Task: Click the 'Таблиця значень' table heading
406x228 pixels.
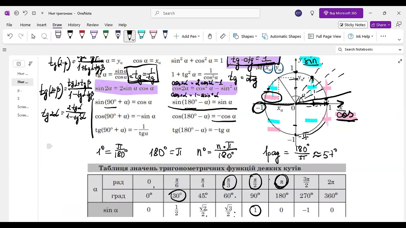Action: click(200, 168)
